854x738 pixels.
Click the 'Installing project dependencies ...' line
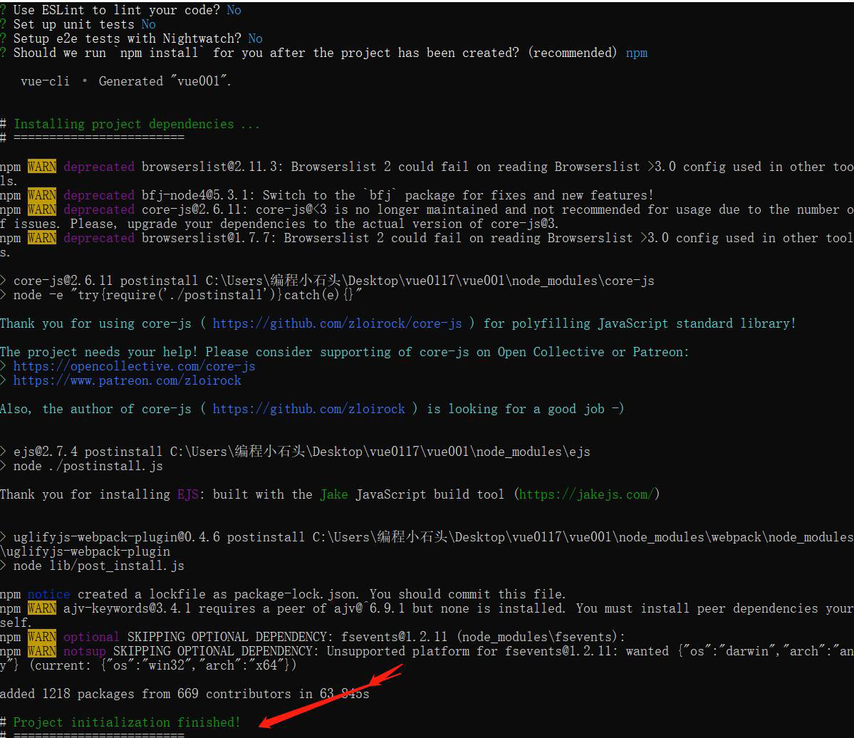(x=137, y=124)
